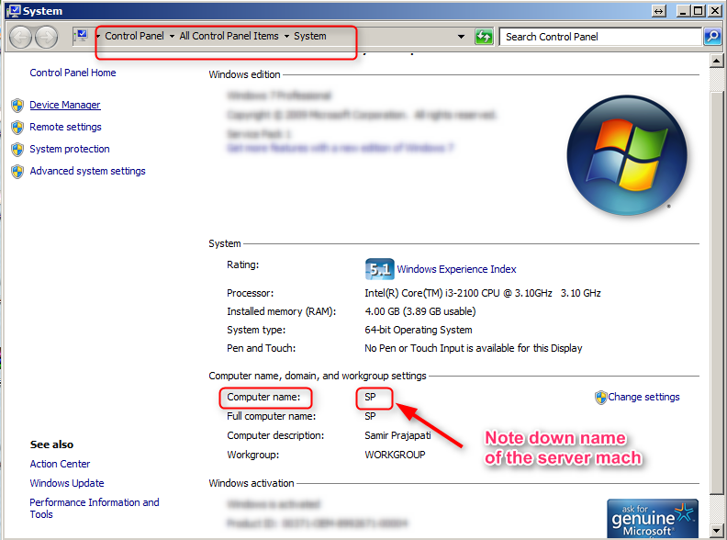
Task: Expand the dropdown arrow before Control Panel
Action: (x=98, y=36)
